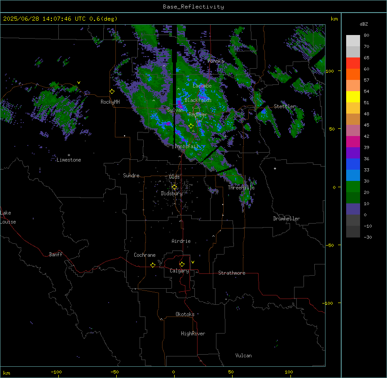
Task: Click the Stettler city label
Action: (x=285, y=106)
